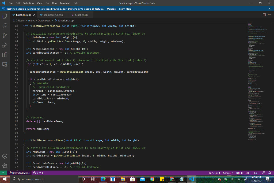Screen dimensions: 274x183
Task: Open the Accounts icon in the activity bar
Action: [x=4, y=156]
